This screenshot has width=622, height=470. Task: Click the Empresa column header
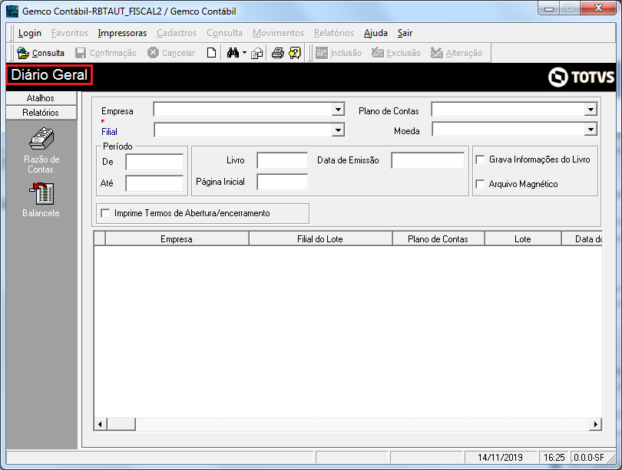[177, 239]
